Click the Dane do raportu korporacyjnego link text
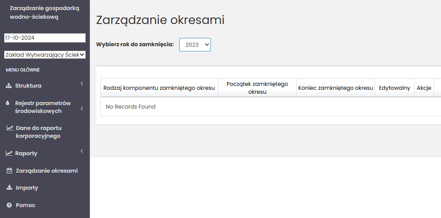441x218 pixels. click(x=38, y=132)
